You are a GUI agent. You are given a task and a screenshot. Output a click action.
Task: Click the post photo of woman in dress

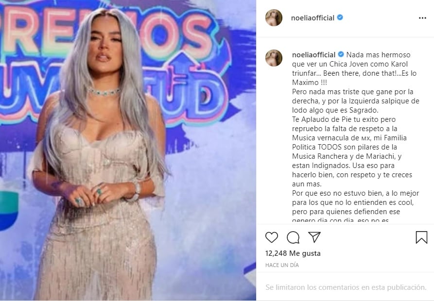[x=128, y=150]
